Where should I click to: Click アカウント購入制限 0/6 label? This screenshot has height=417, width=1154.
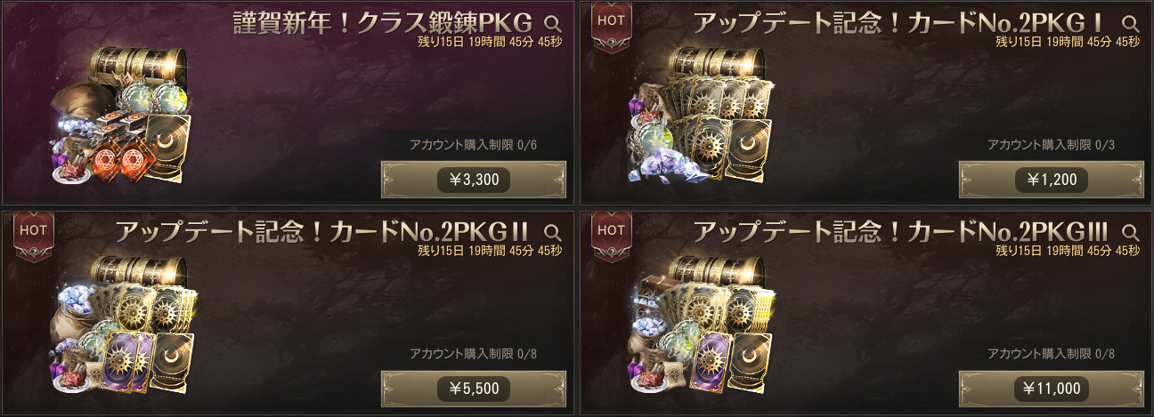(x=473, y=145)
